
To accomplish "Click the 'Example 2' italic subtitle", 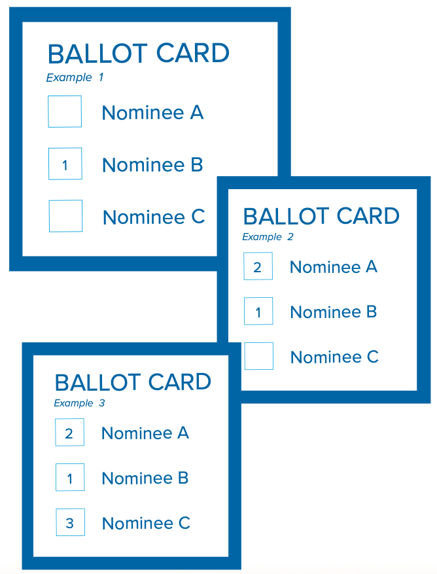I will coord(268,237).
